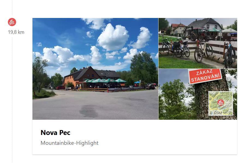Click the red ZÁKAZ STANOVÁNÍ sign

(x=205, y=76)
